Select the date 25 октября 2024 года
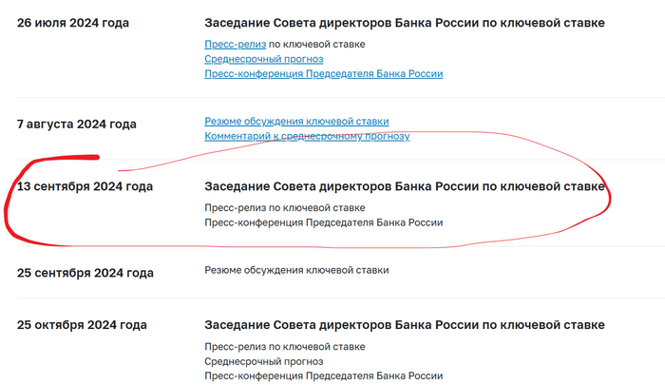The image size is (665, 385). tap(82, 325)
